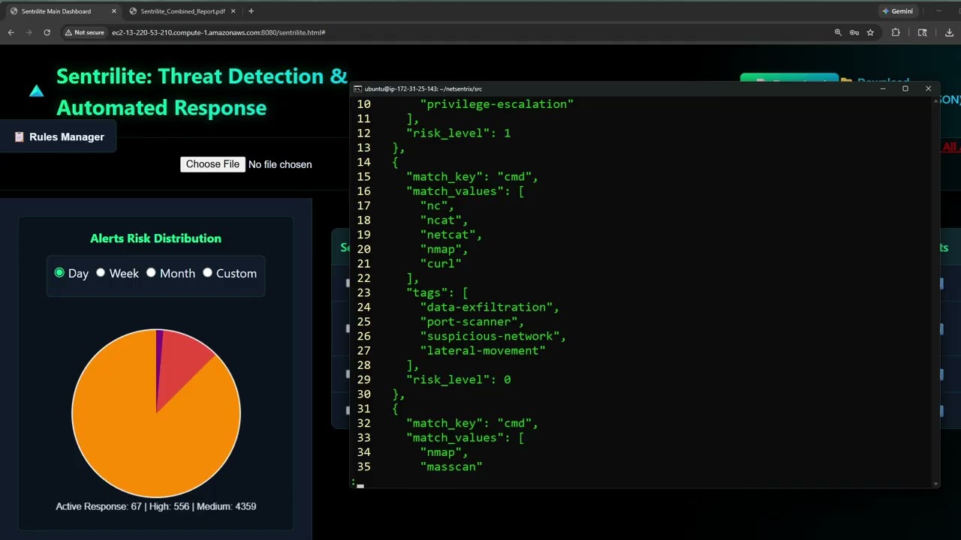The height and width of the screenshot is (540, 961).
Task: Open browser extensions puzzle icon
Action: (x=896, y=32)
